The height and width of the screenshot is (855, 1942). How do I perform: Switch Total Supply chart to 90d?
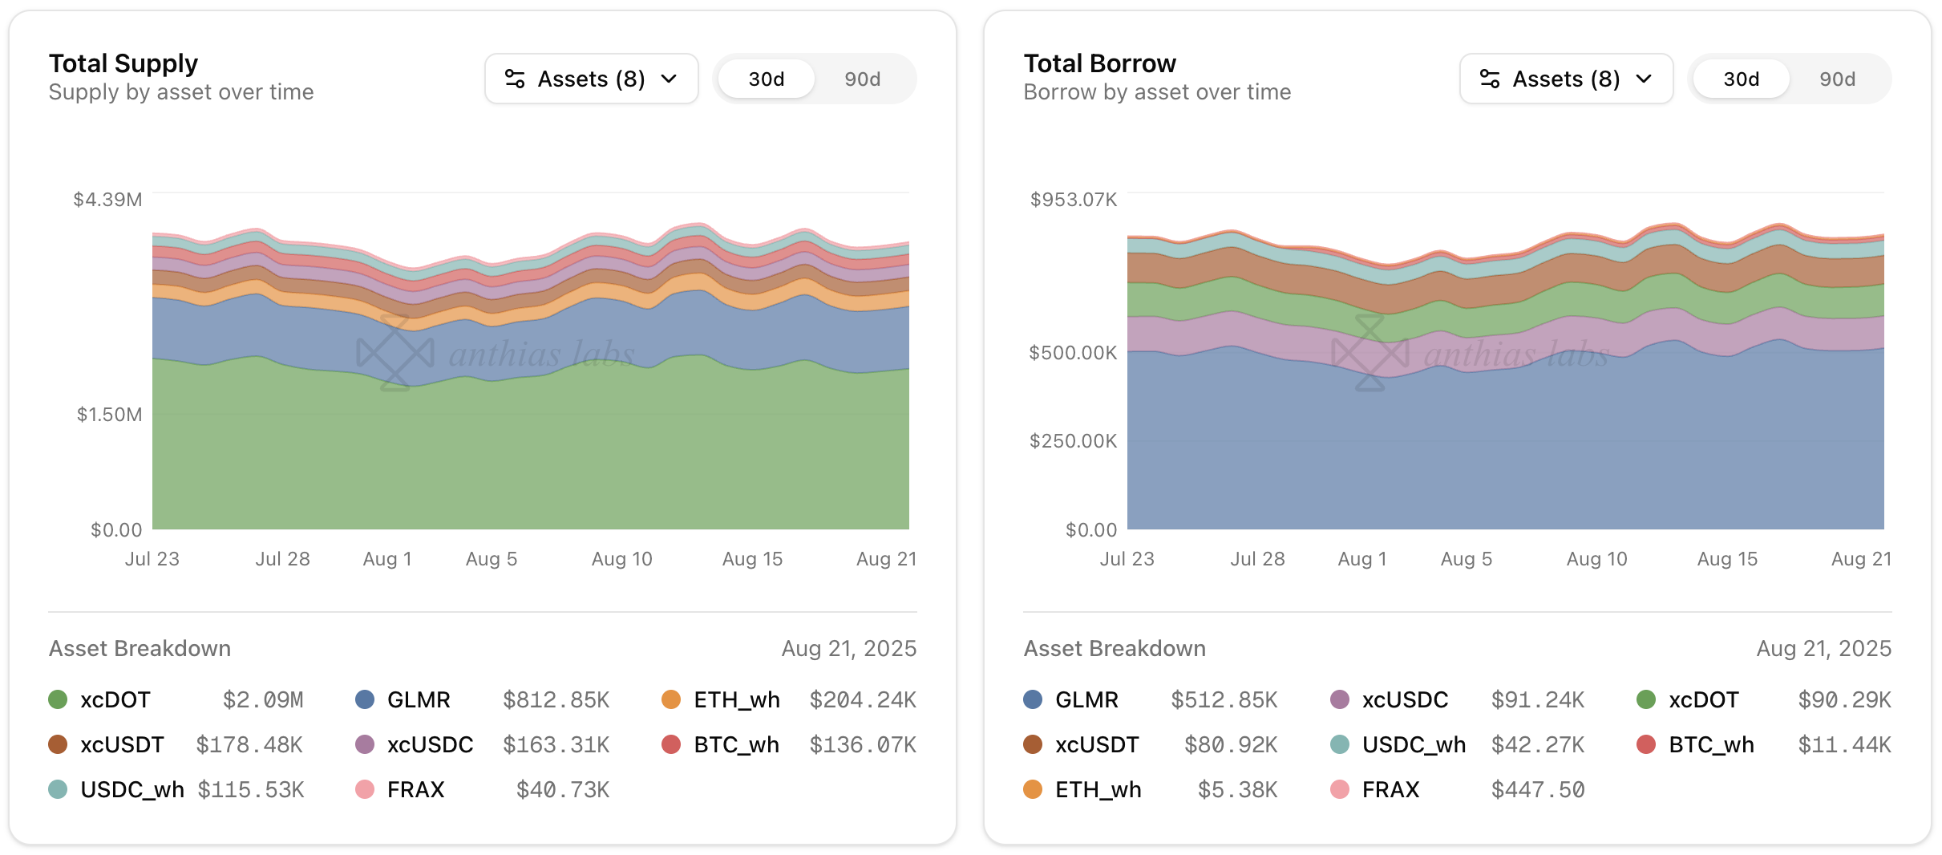point(862,79)
